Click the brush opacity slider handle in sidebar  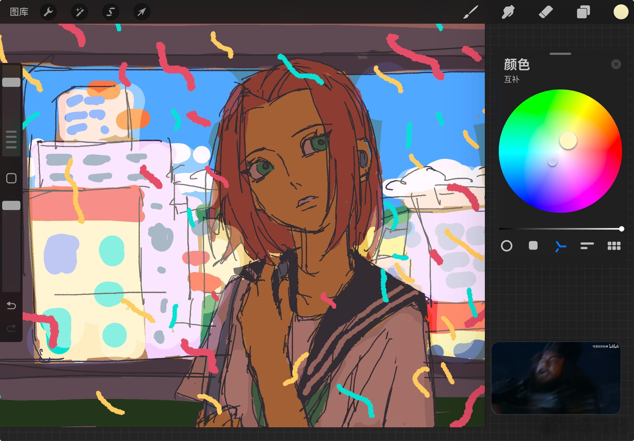click(x=11, y=205)
